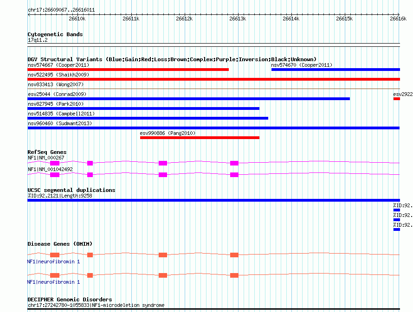Viewport: 413px width, 312px height.
Task: Click the nsv960460 (Sudmant2013) label
Action: coord(60,123)
